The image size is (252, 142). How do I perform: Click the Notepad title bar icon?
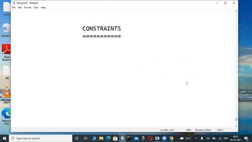pos(14,3)
